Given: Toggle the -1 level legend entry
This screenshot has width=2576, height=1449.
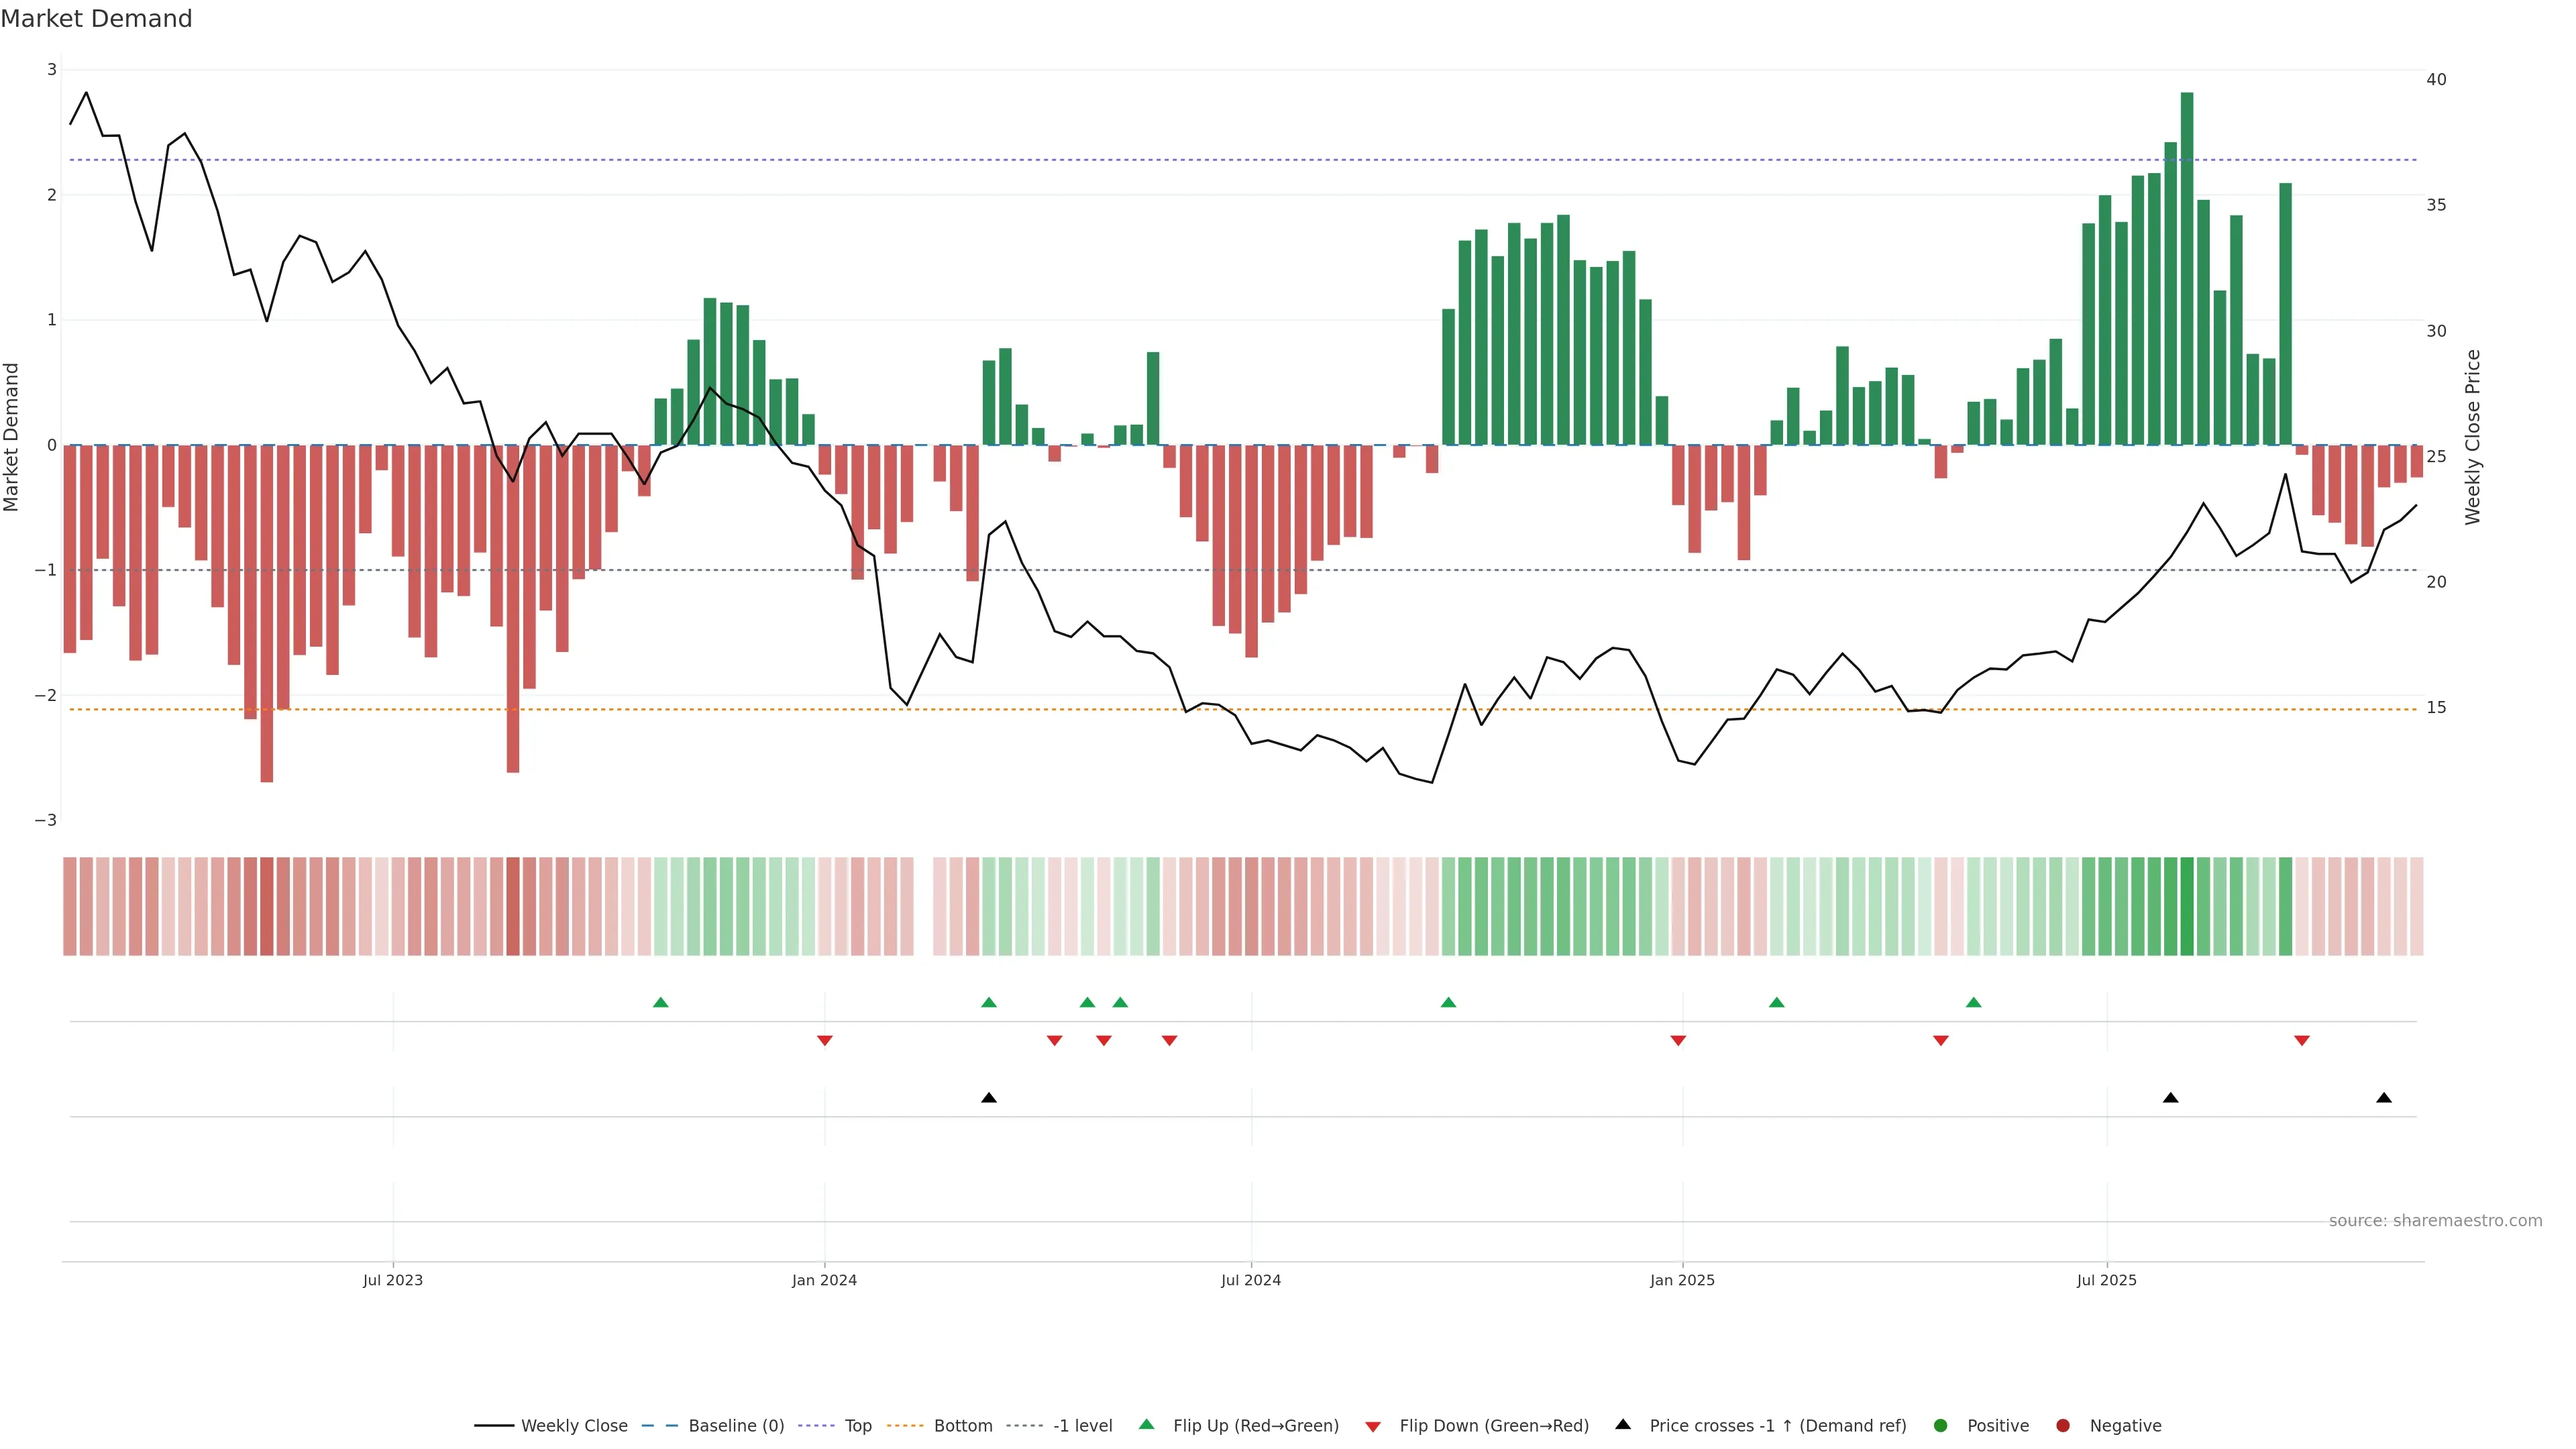Looking at the screenshot, I should (x=1082, y=1426).
